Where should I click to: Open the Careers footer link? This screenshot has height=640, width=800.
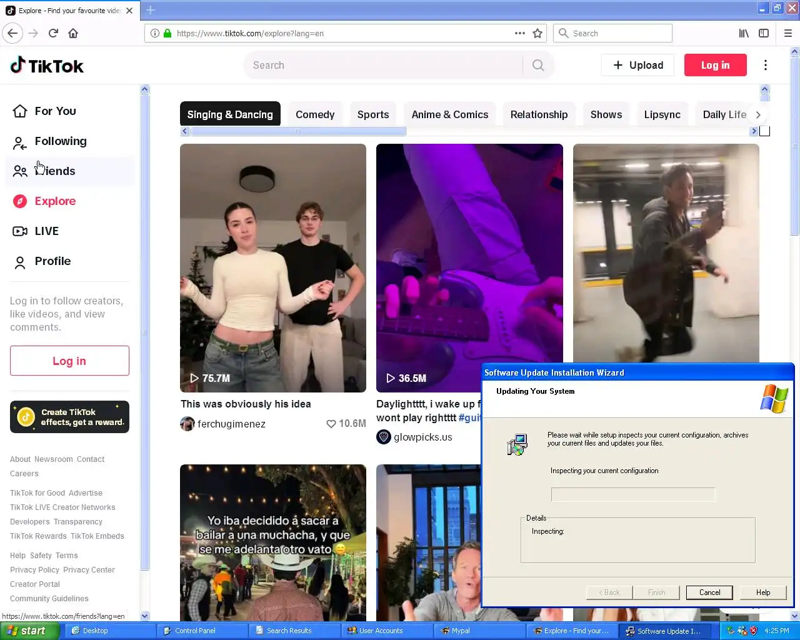click(x=24, y=474)
